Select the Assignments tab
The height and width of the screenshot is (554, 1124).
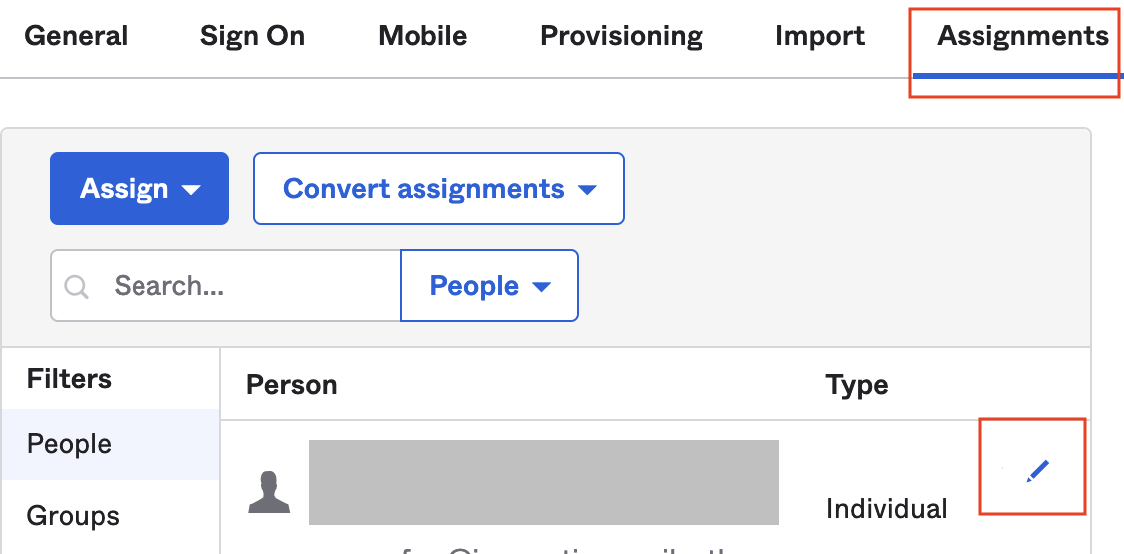tap(1022, 37)
